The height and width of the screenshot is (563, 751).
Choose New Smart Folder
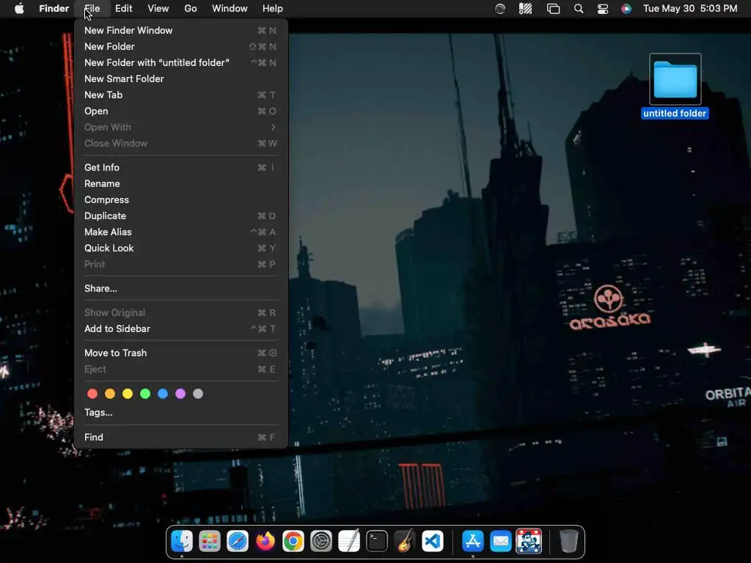point(181,78)
